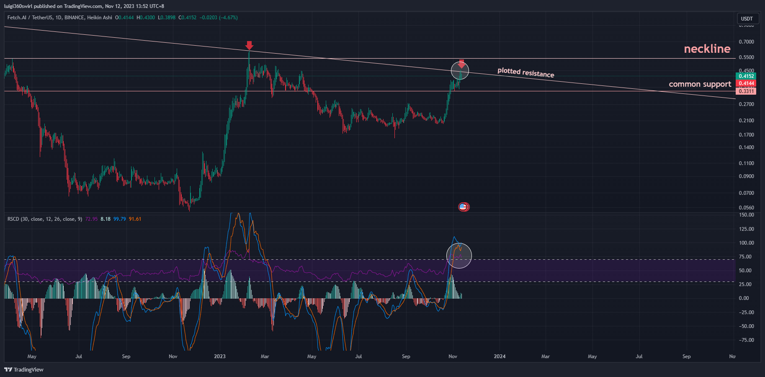Click the Mar label just after 2023
This screenshot has width=765, height=377.
pyautogui.click(x=265, y=356)
